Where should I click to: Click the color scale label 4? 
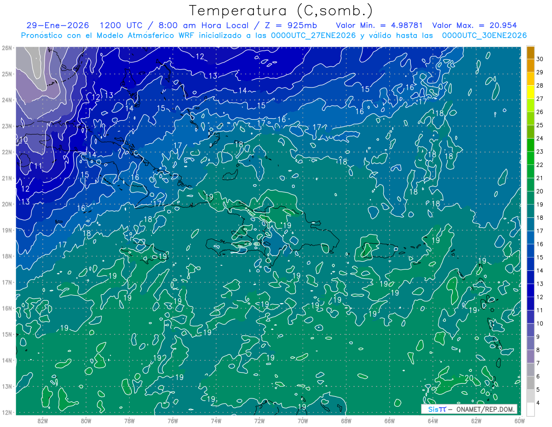coord(538,403)
